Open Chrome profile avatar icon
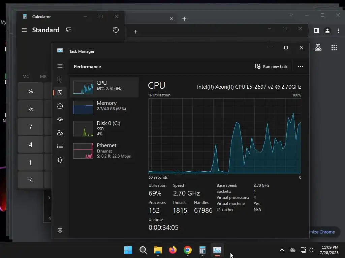345x258 pixels. 327,31
